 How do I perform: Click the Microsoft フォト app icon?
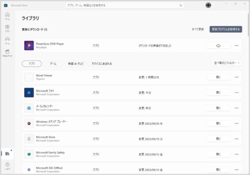pos(29,93)
